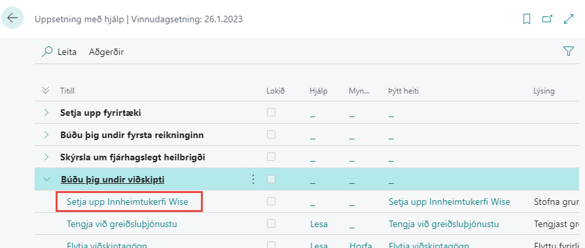
Task: Open the filter pane funnel icon
Action: [568, 51]
